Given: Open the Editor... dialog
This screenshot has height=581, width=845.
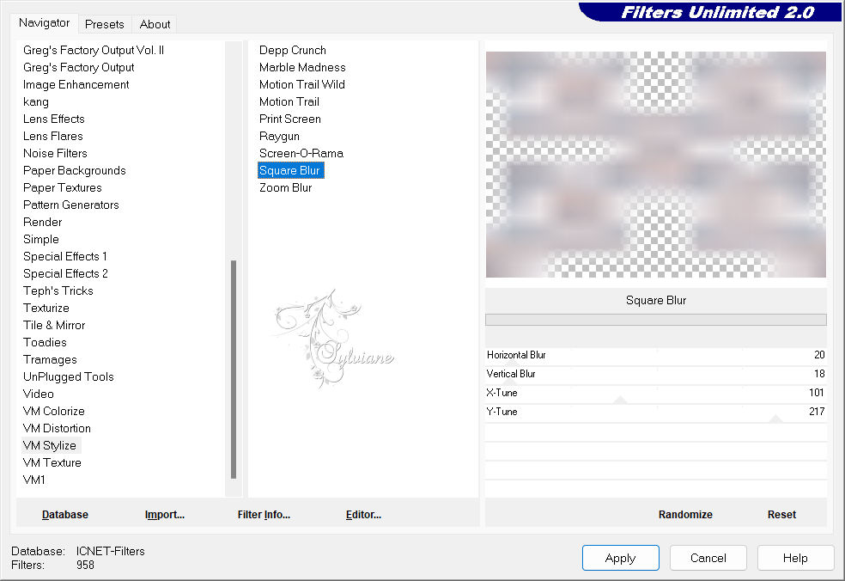Looking at the screenshot, I should (x=364, y=515).
